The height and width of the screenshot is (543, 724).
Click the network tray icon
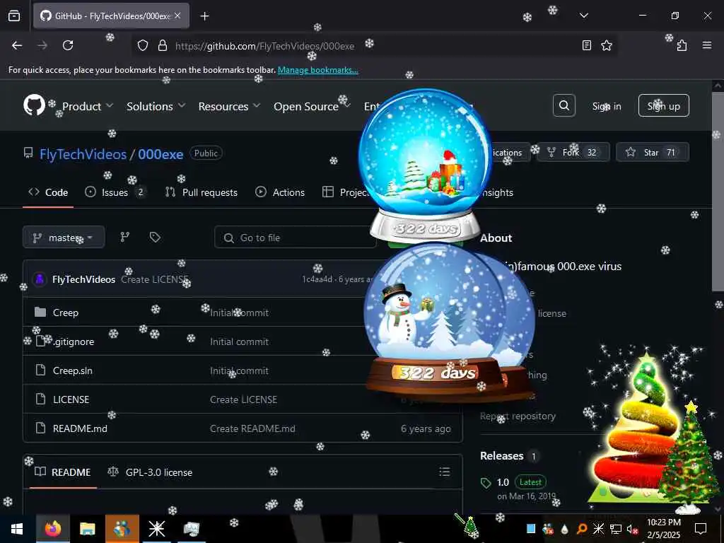[615, 529]
